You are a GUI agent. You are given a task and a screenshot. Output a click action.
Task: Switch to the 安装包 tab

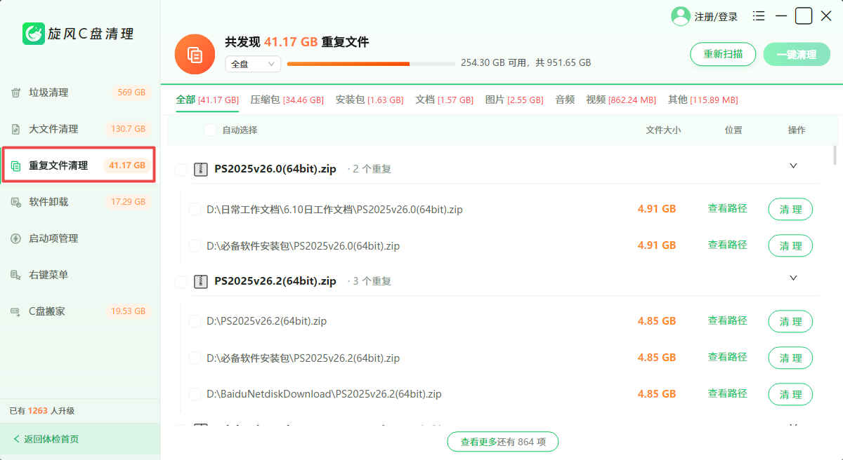(x=370, y=100)
